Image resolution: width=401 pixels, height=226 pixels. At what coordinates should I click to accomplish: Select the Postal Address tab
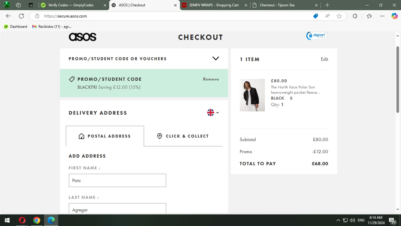(105, 136)
